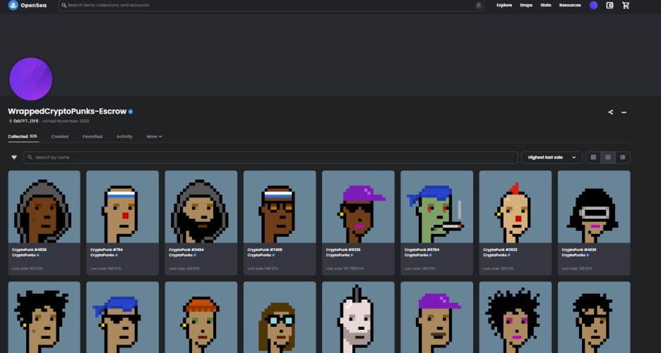Click CryptoPunks collection link under #4536
This screenshot has height=353, width=661.
[573, 255]
